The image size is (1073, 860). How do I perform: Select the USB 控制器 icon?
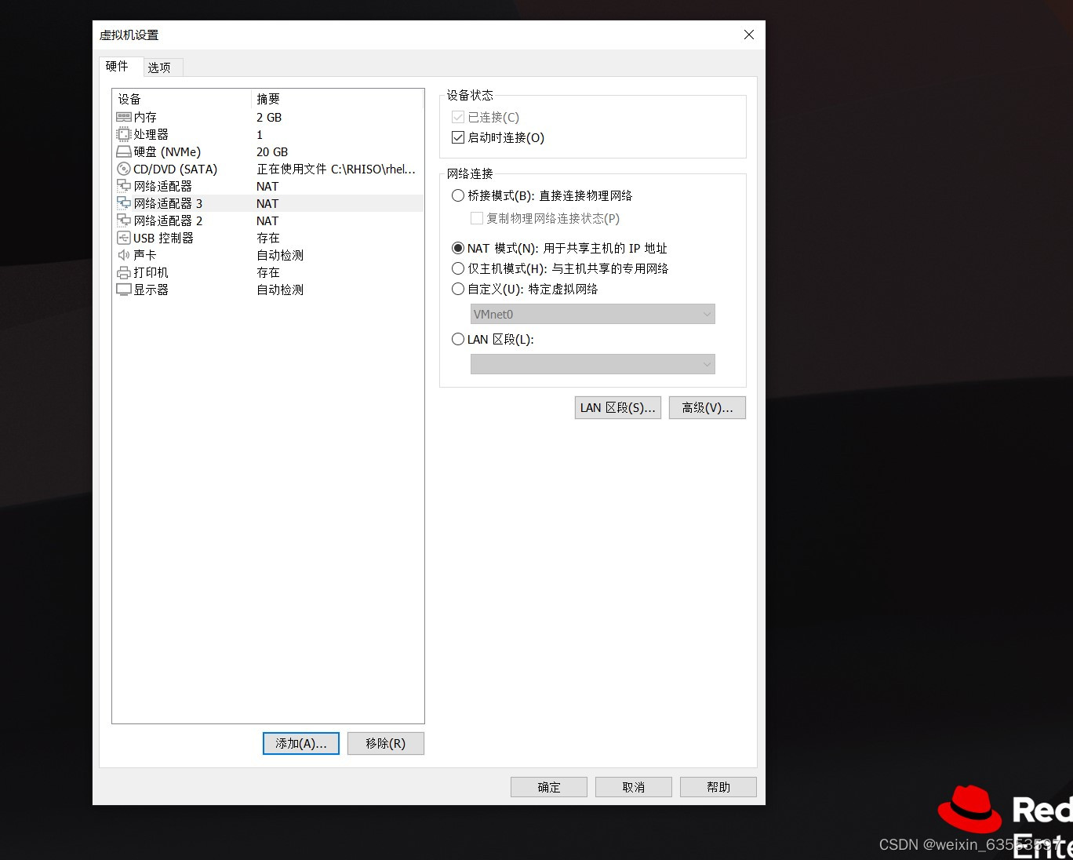pyautogui.click(x=123, y=238)
